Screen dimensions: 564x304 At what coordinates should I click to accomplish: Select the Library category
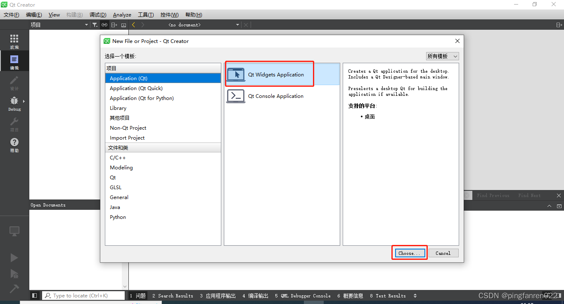point(163,108)
